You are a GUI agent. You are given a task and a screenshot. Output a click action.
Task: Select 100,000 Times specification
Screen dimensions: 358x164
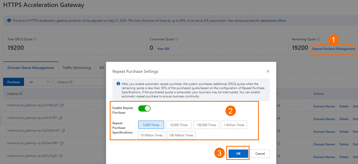206,125
